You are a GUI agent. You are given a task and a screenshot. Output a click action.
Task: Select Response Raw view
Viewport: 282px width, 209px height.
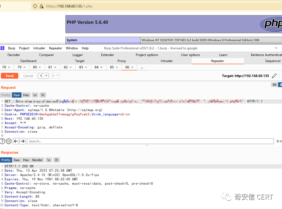(x=17, y=160)
